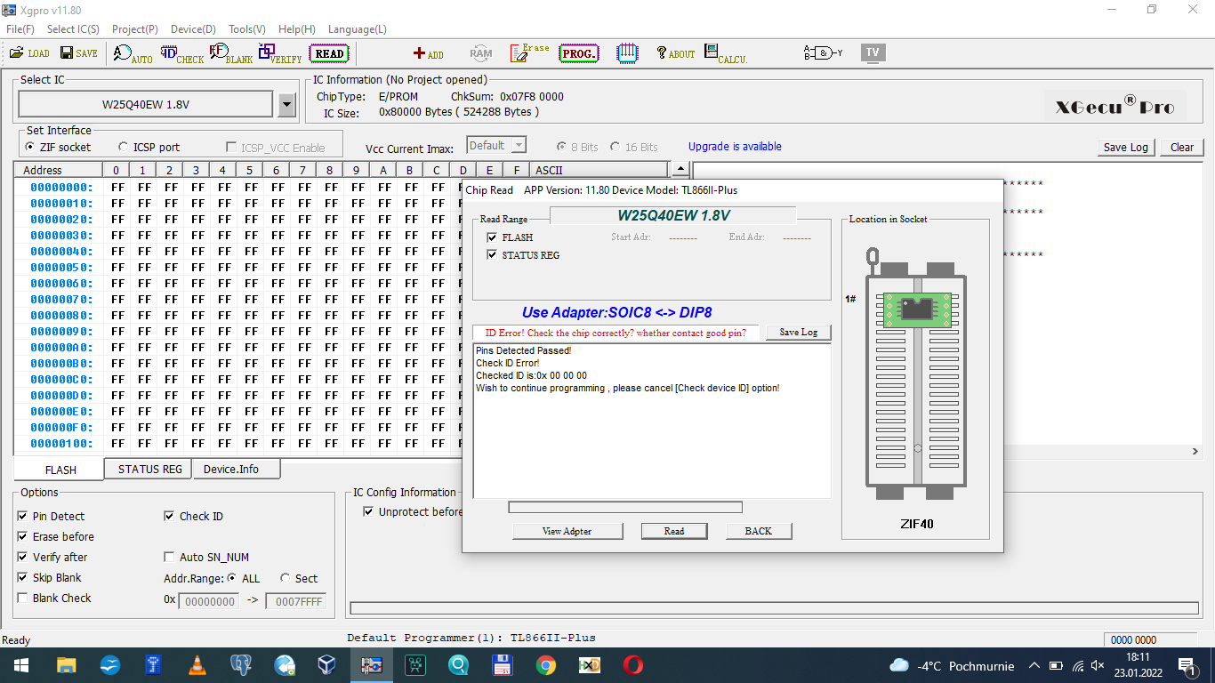Open the Device(D) menu

point(193,29)
